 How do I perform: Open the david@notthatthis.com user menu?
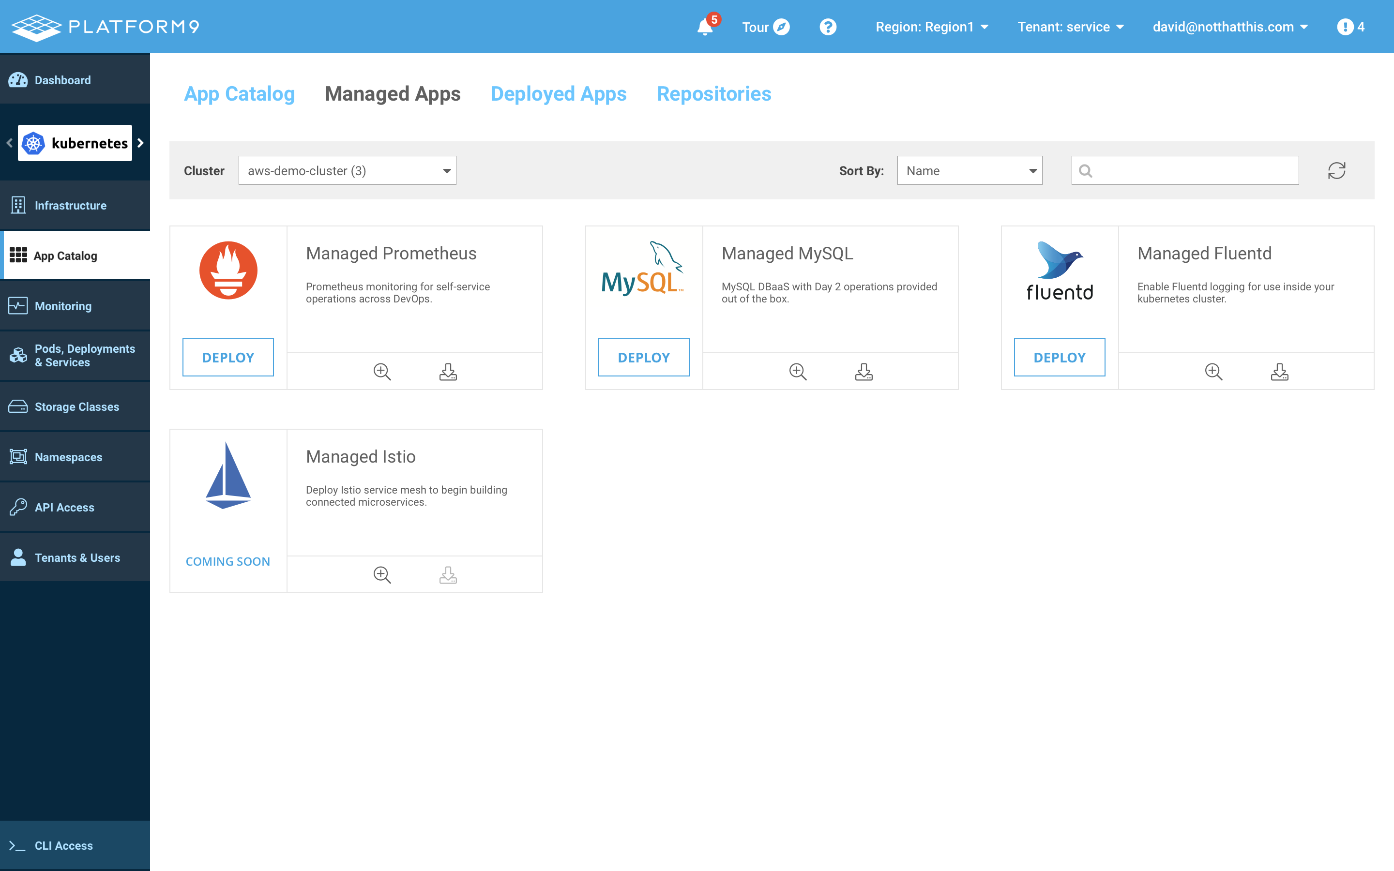pos(1230,27)
